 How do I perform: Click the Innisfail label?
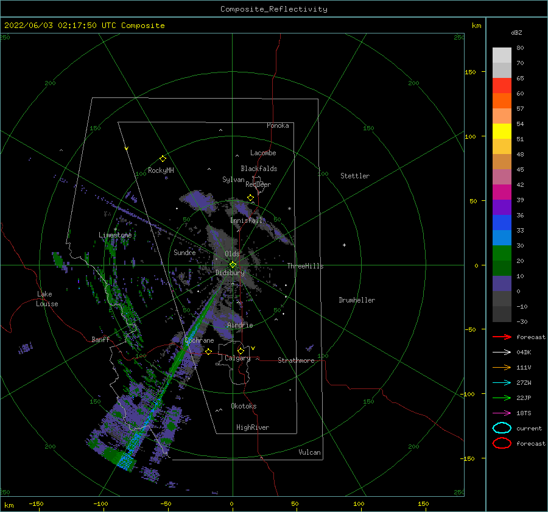click(x=246, y=220)
